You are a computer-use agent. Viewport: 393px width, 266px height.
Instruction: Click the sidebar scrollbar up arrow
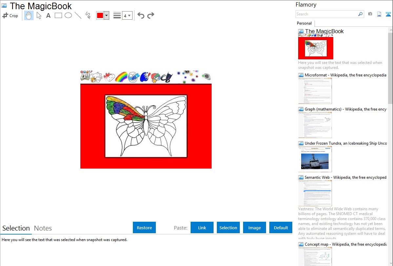pyautogui.click(x=390, y=30)
